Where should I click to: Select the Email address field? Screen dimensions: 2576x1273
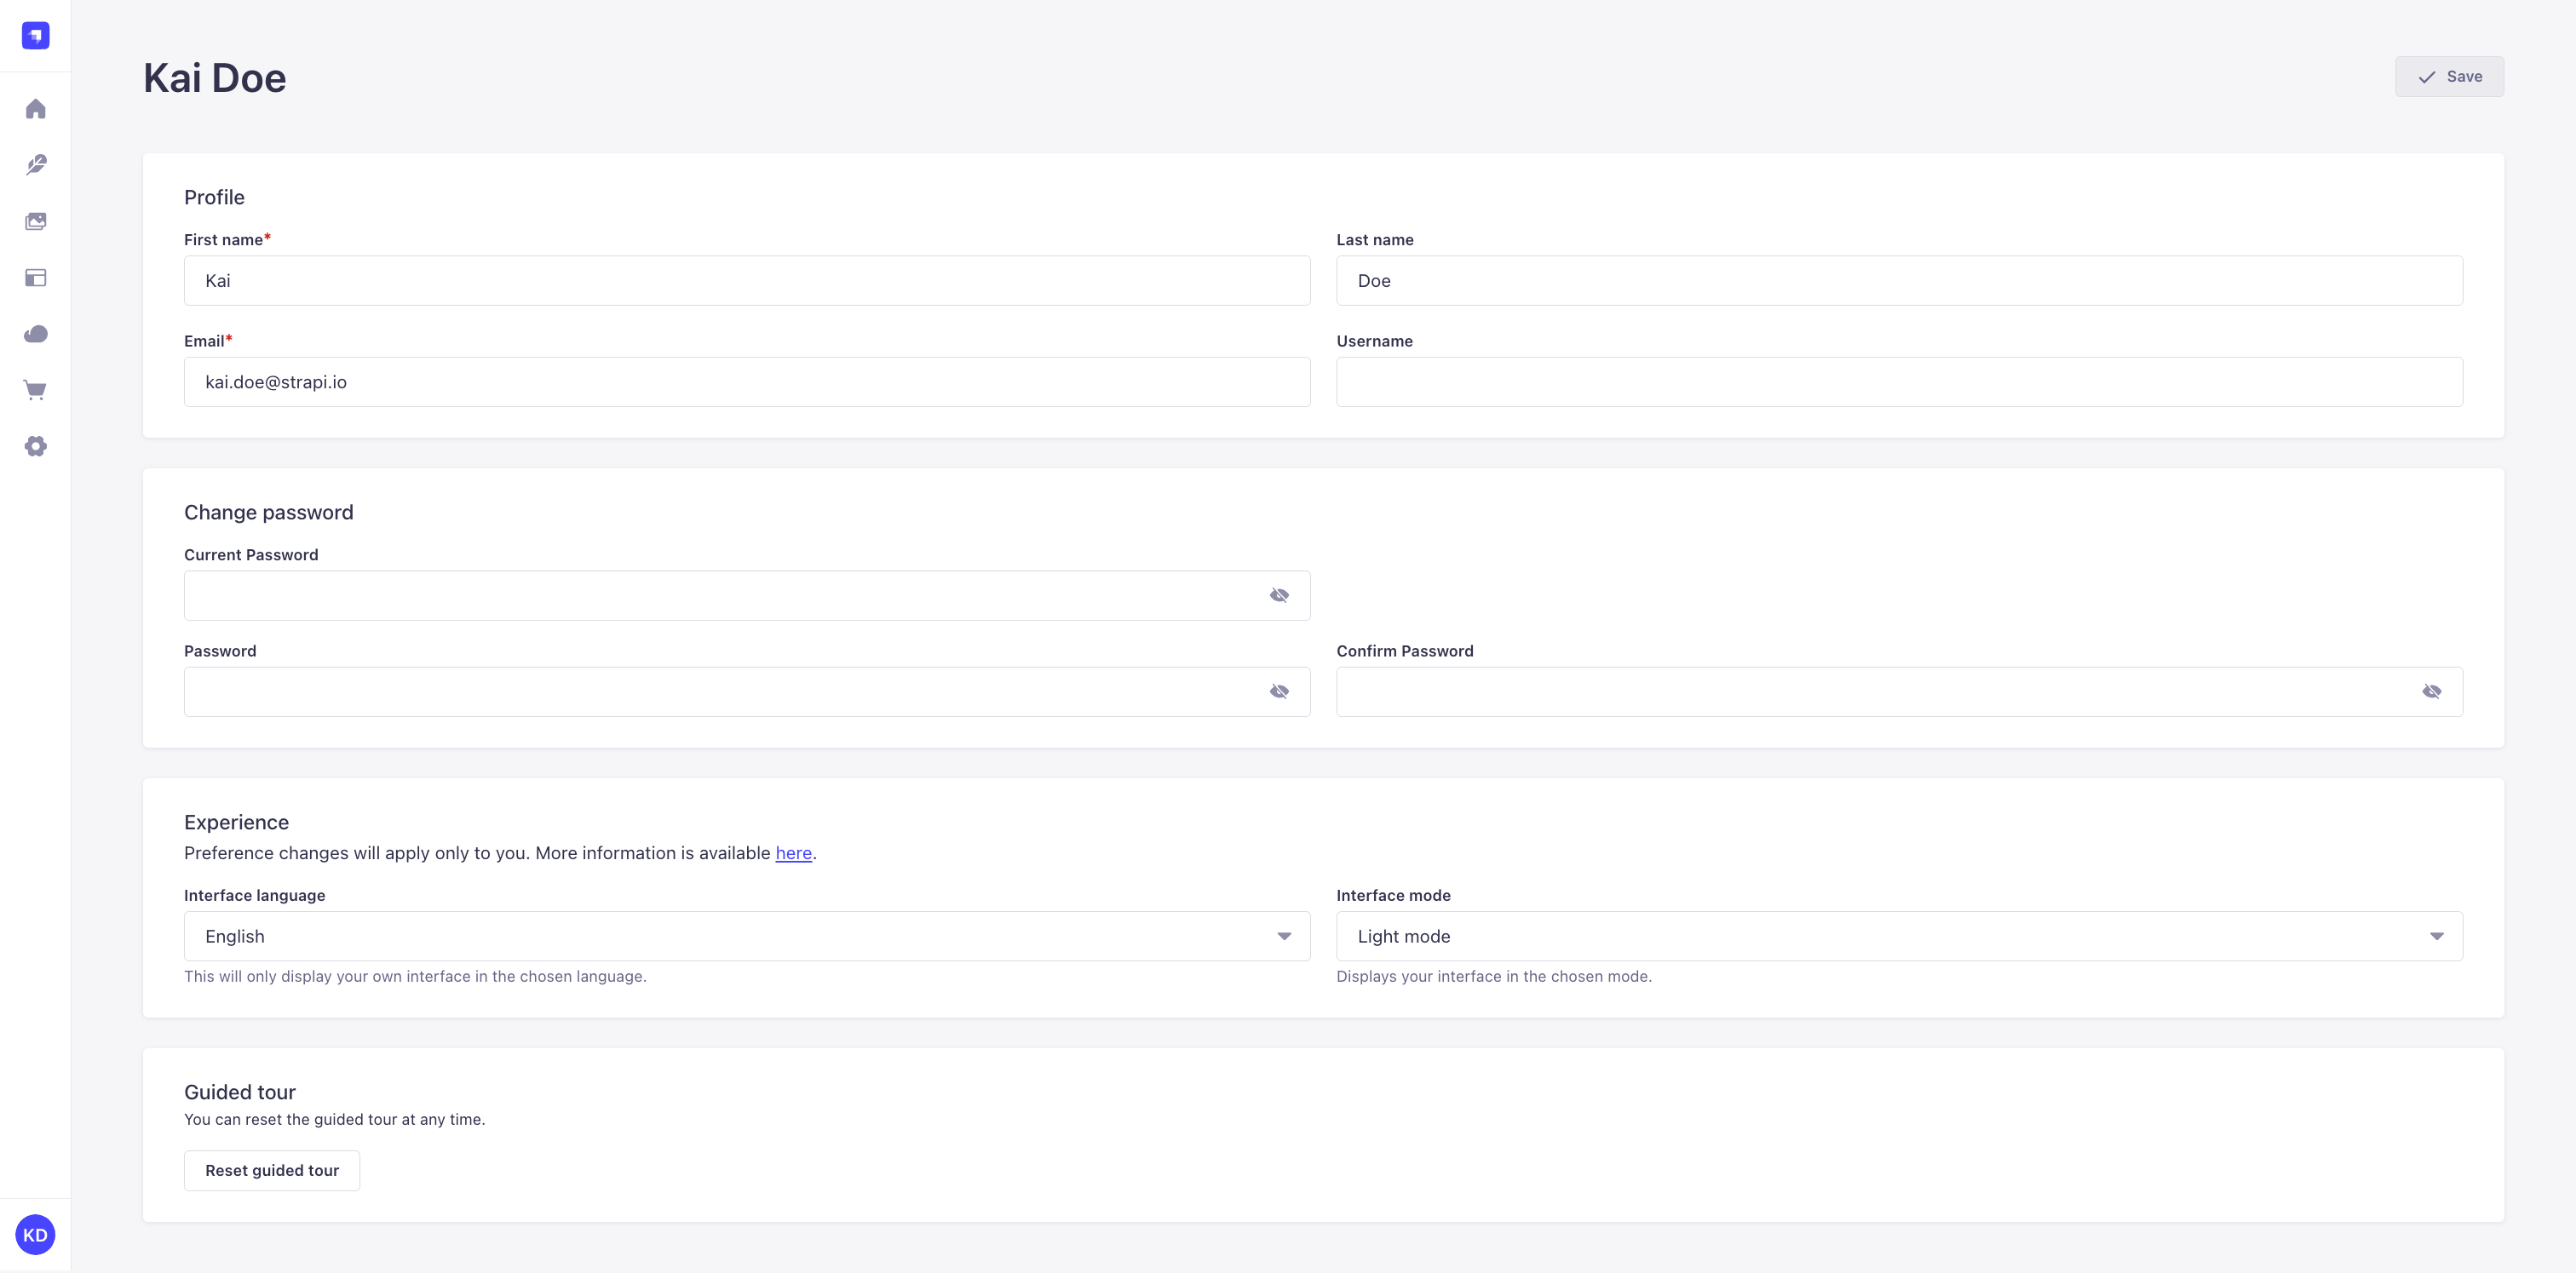(x=746, y=381)
